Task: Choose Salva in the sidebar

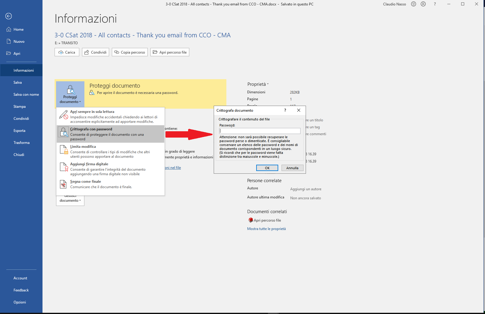Action: [21, 82]
